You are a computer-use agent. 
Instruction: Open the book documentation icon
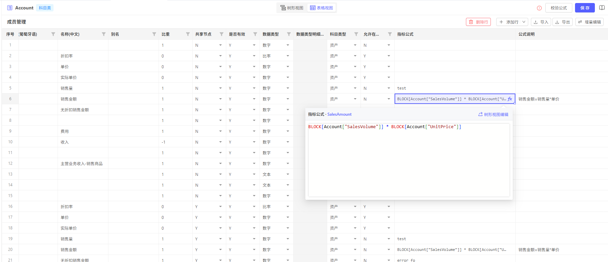(602, 8)
